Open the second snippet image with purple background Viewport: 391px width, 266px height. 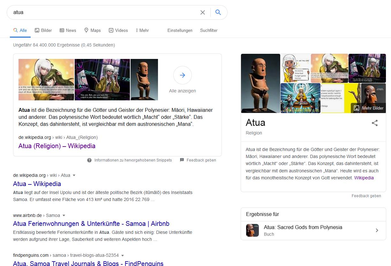102,80
